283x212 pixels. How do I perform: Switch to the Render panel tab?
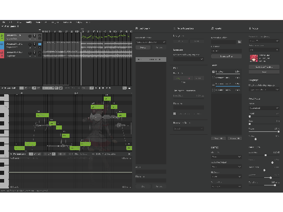pyautogui.click(x=216, y=28)
